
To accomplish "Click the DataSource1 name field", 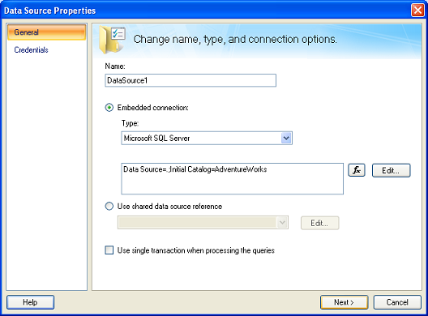I will 190,80.
